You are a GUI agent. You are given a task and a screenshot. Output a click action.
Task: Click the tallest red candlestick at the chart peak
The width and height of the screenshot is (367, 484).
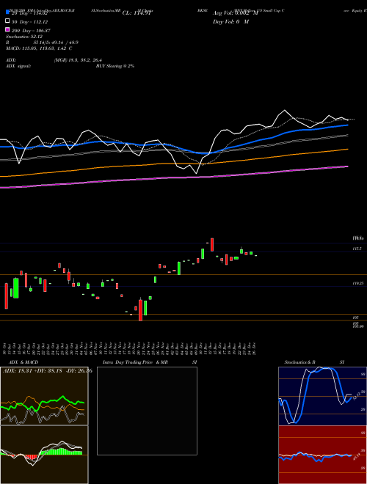tap(212, 244)
